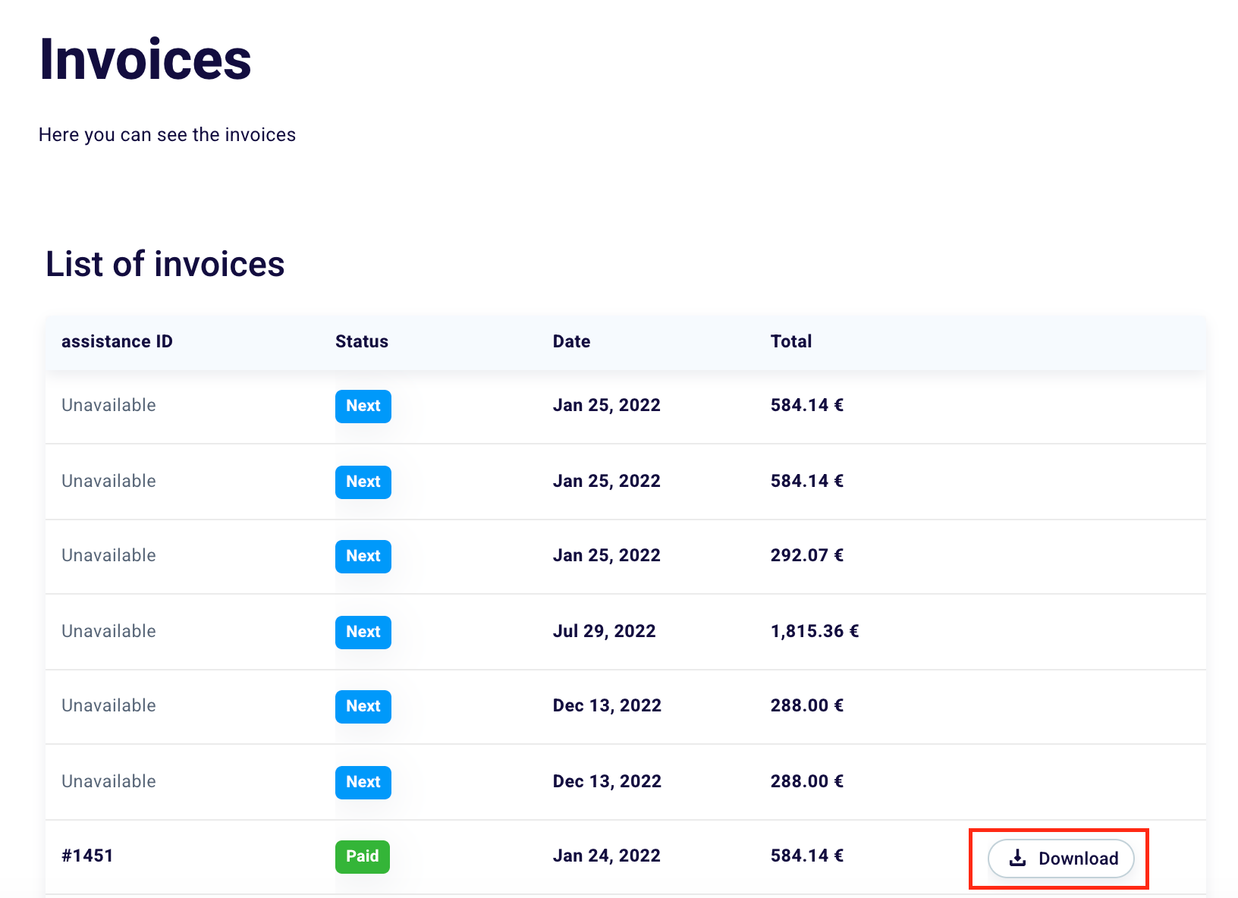Click the Date column header
This screenshot has width=1238, height=898.
coord(571,341)
